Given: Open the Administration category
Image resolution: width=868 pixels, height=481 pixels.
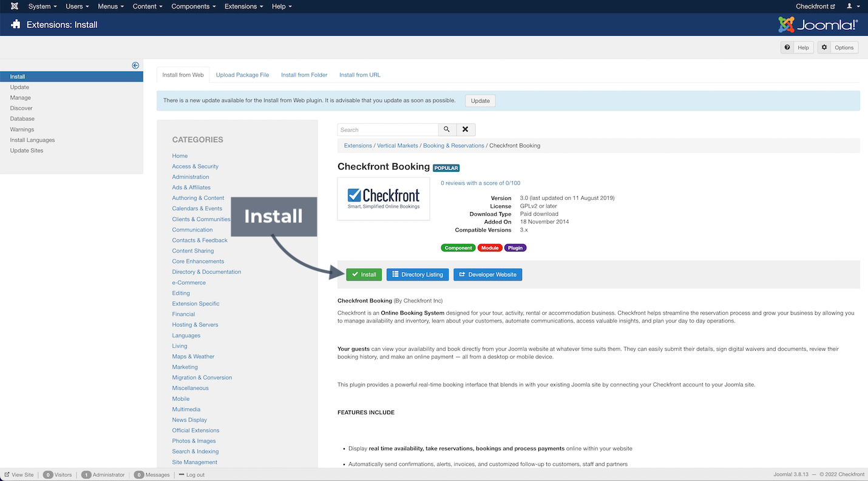Looking at the screenshot, I should point(191,177).
